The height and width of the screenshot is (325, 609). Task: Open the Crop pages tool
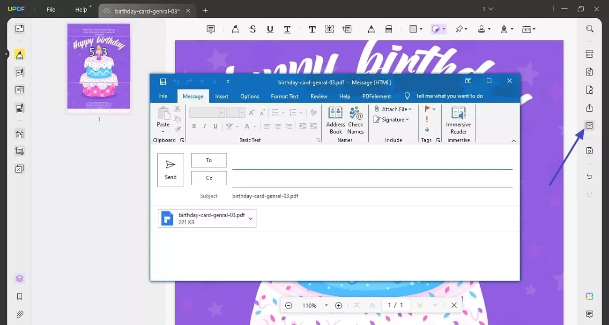coord(19,151)
